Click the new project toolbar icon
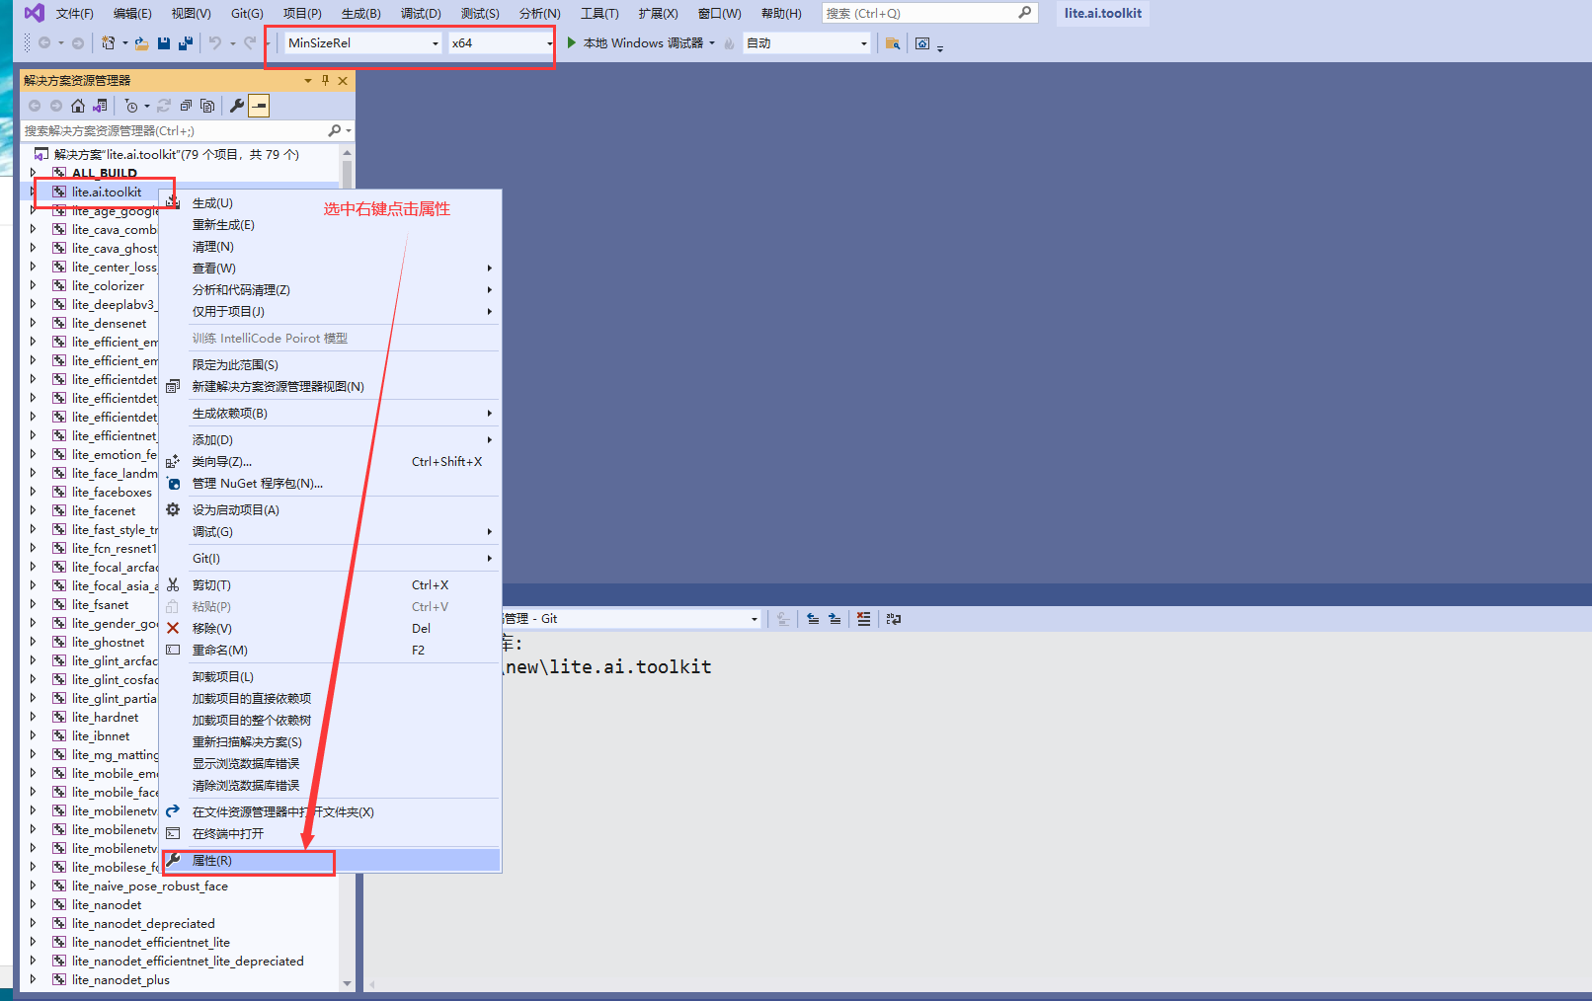Image resolution: width=1592 pixels, height=1001 pixels. coord(109,42)
